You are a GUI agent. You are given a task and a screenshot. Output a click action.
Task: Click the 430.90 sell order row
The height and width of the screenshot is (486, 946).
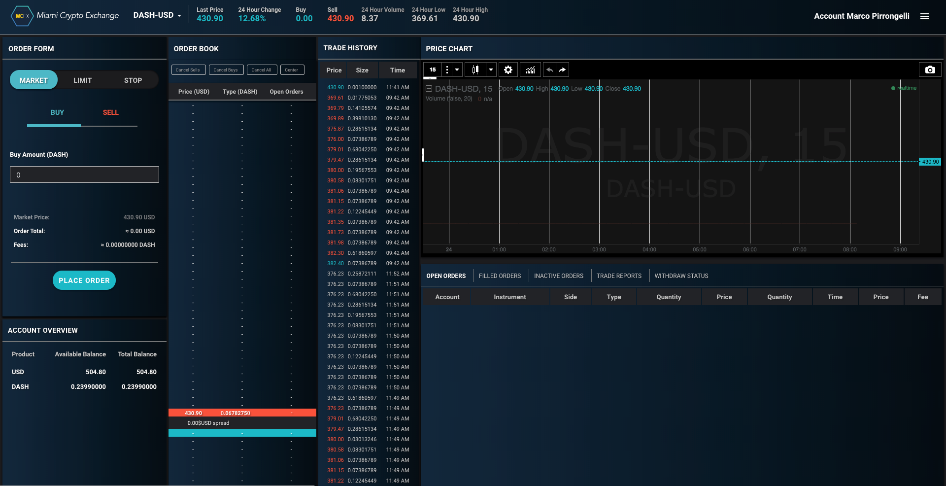coord(242,413)
